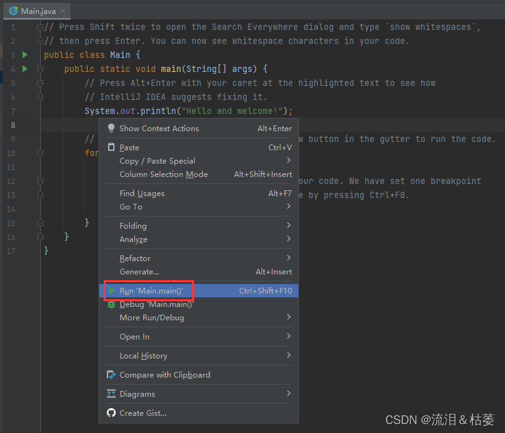
Task: Click the Main.java file type icon
Action: (x=13, y=11)
